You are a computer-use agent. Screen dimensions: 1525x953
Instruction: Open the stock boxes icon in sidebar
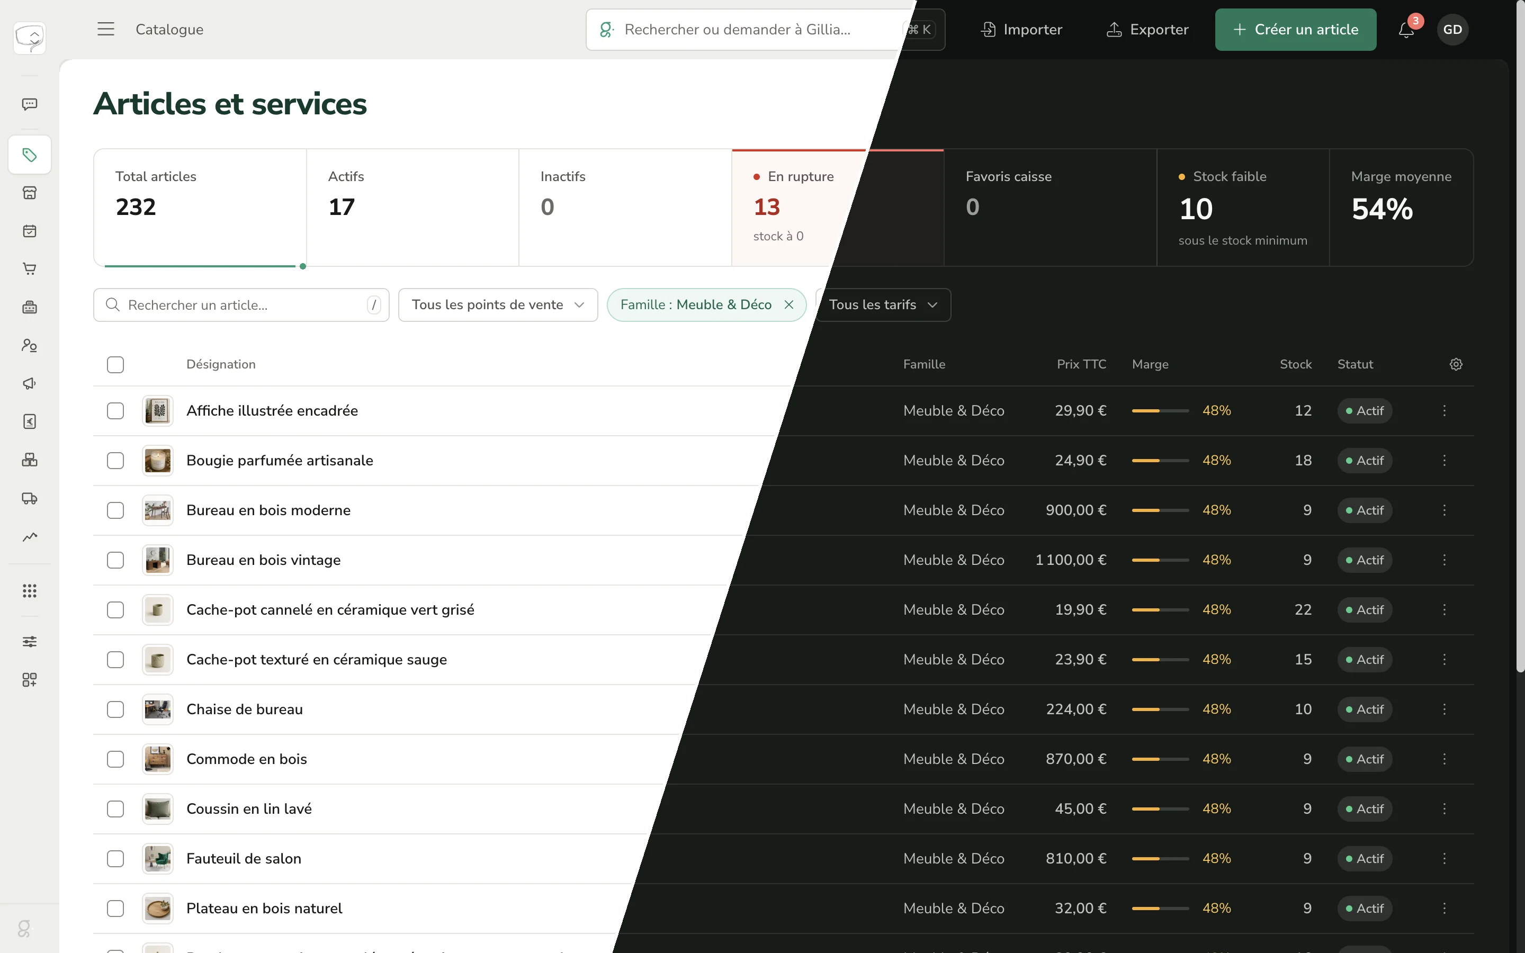click(30, 460)
